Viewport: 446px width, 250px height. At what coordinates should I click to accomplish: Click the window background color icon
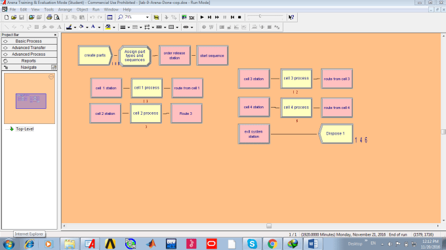(108, 27)
